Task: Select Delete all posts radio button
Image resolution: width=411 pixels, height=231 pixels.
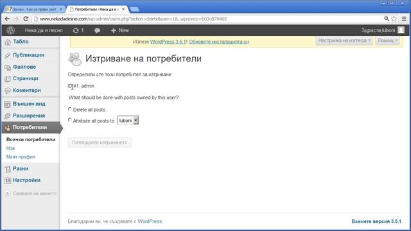Action: coord(70,109)
